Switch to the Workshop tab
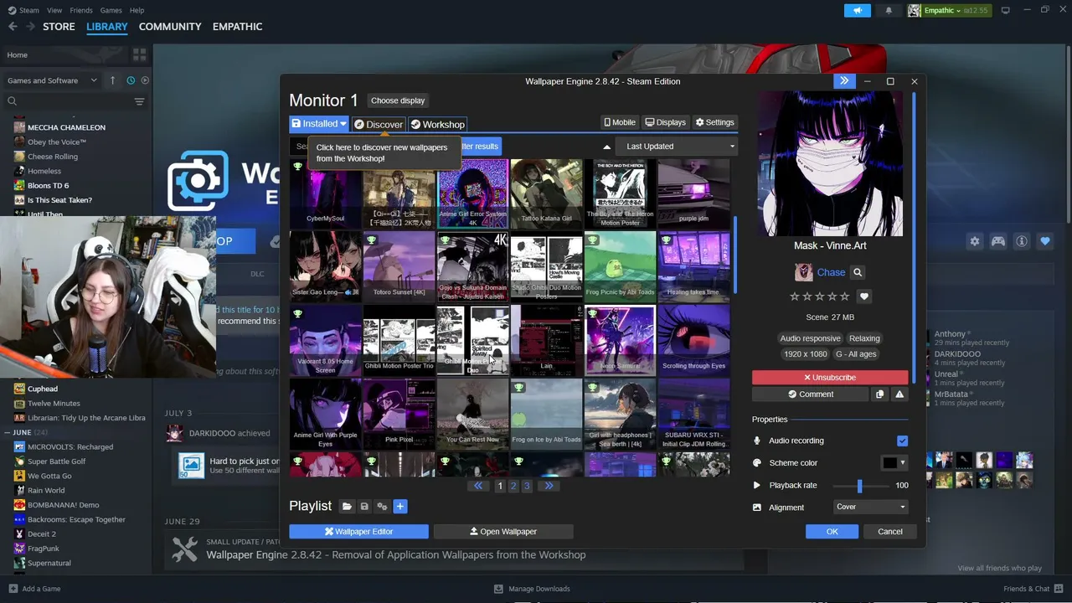 pos(437,124)
